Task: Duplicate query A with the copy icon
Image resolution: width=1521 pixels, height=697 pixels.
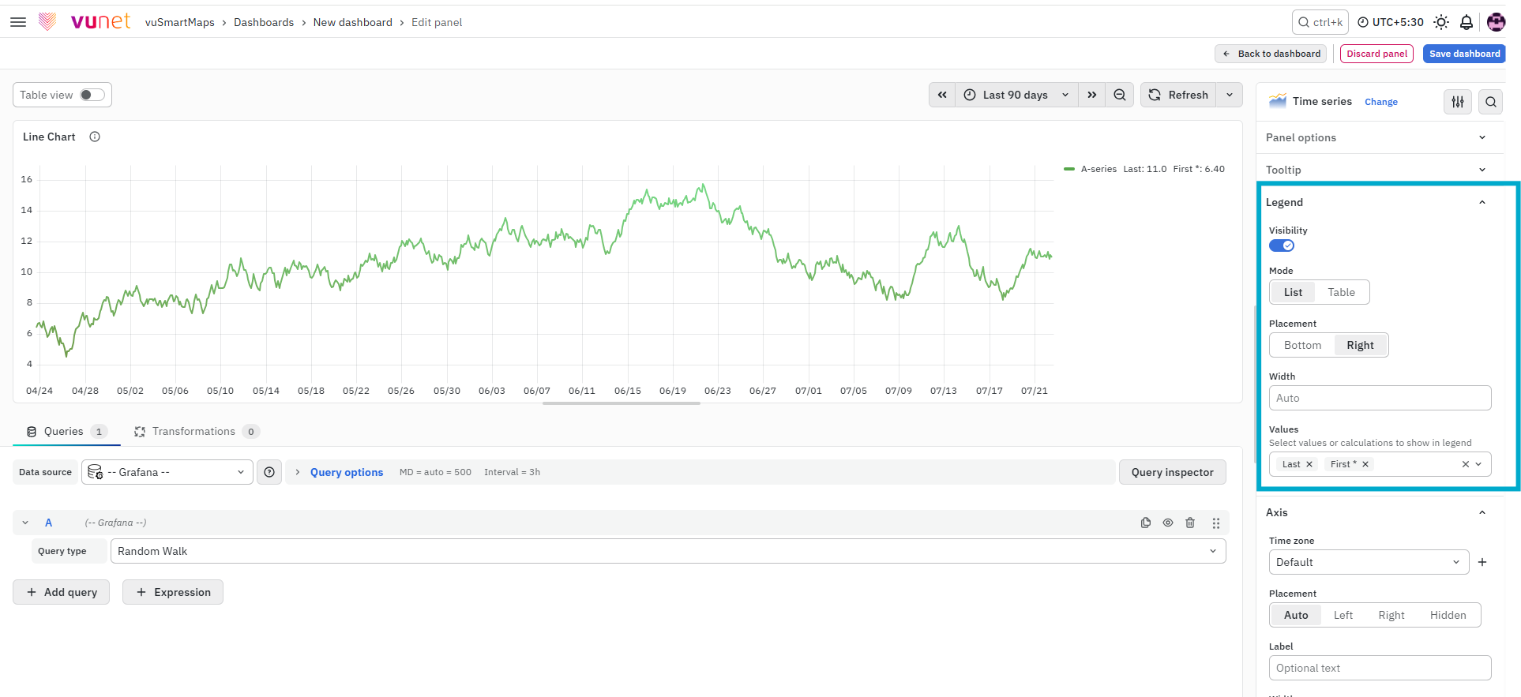Action: pyautogui.click(x=1146, y=523)
